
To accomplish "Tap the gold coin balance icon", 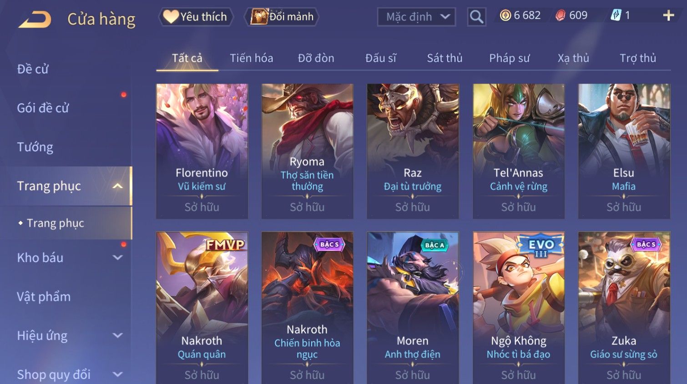I will (x=505, y=15).
